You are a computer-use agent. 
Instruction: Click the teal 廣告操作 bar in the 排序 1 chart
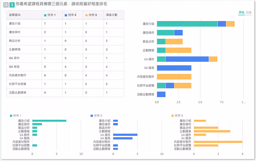(x=37, y=124)
